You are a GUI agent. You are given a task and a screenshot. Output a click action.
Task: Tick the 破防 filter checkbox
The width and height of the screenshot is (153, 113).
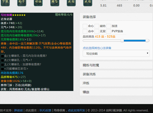point(97,26)
